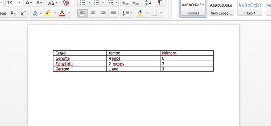Apply strikethrough formatting (abc)
This screenshot has height=126, width=271.
[x=3, y=13]
